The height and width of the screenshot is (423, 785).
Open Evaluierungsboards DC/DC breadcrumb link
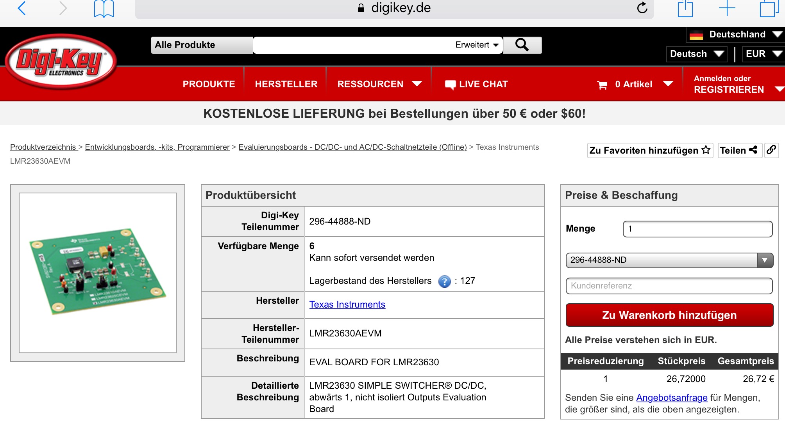point(352,147)
